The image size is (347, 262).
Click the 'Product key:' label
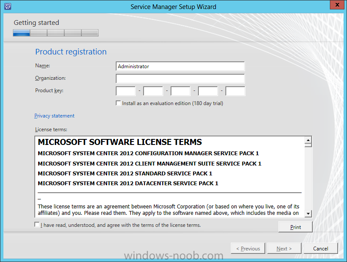coord(49,90)
